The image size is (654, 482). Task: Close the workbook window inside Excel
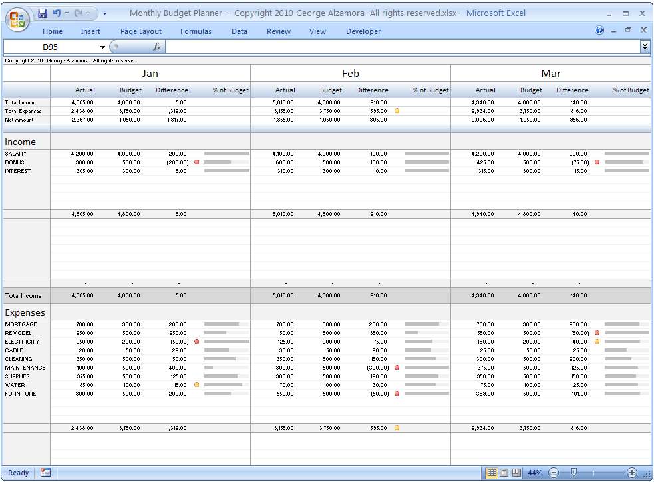pos(643,30)
